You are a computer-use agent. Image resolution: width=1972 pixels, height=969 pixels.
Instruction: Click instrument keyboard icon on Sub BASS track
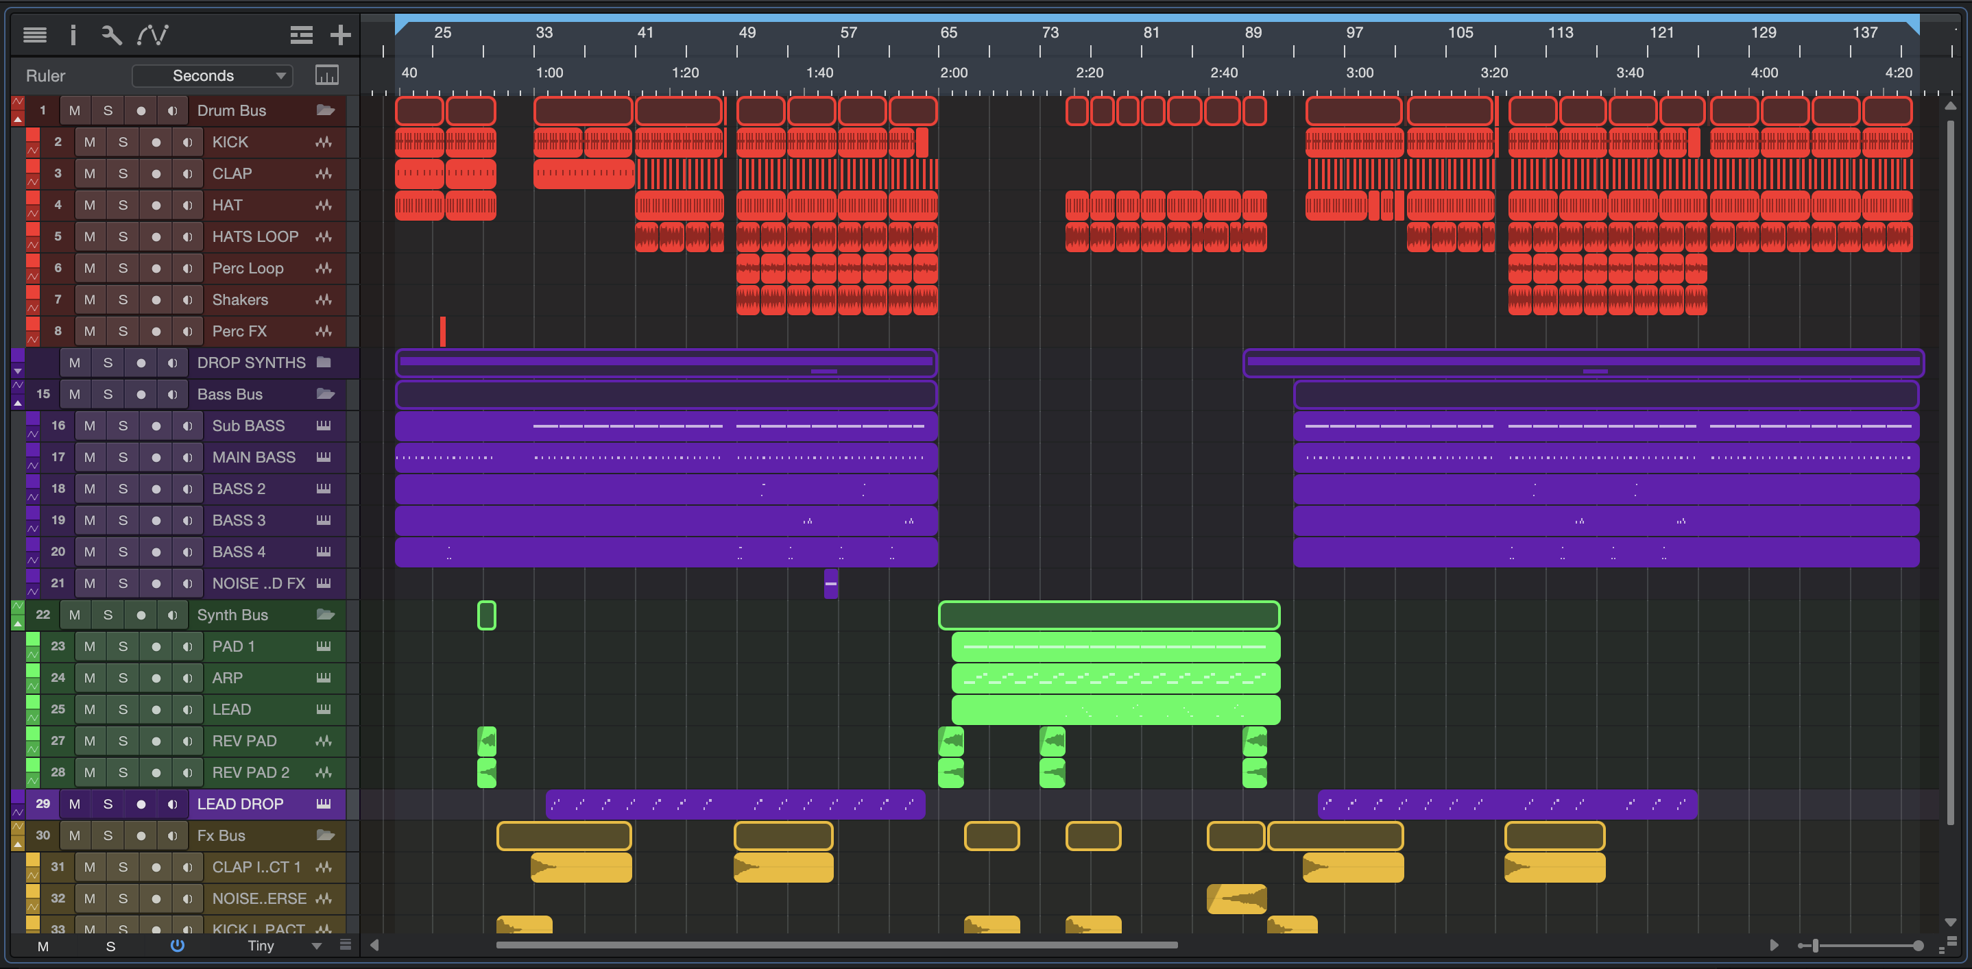coord(324,426)
